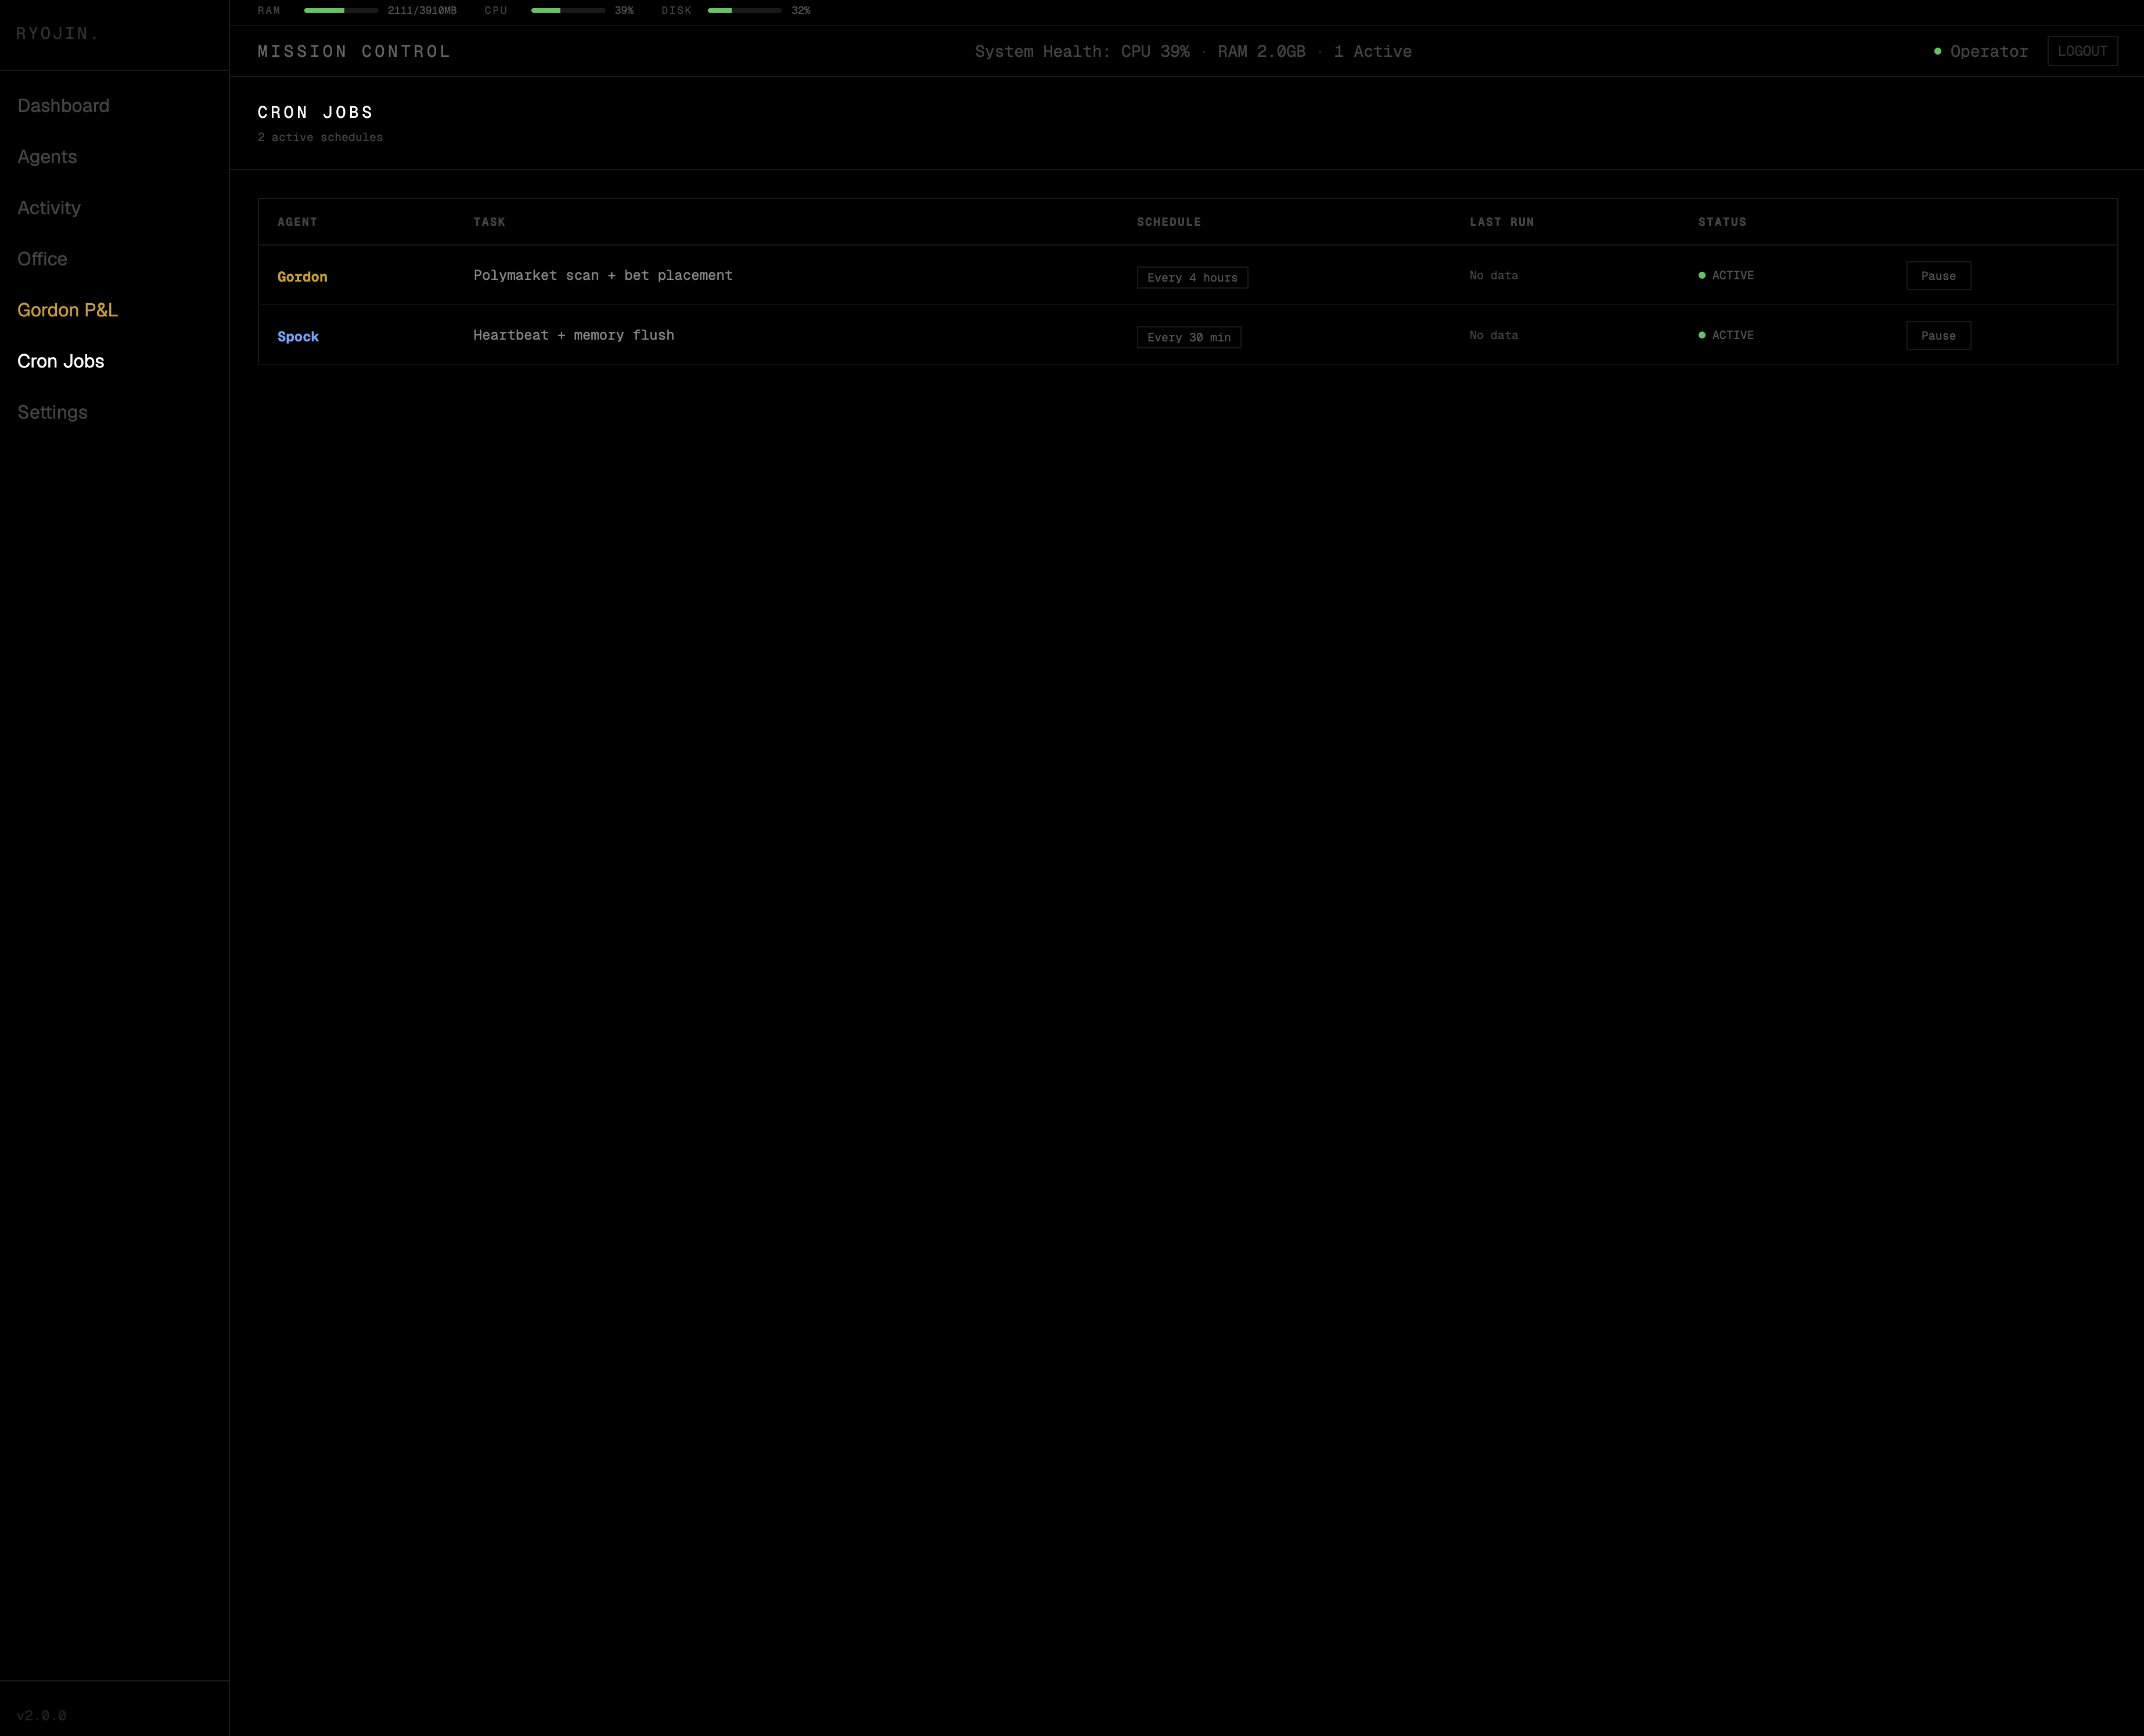Open the Dashboard page

tap(63, 105)
